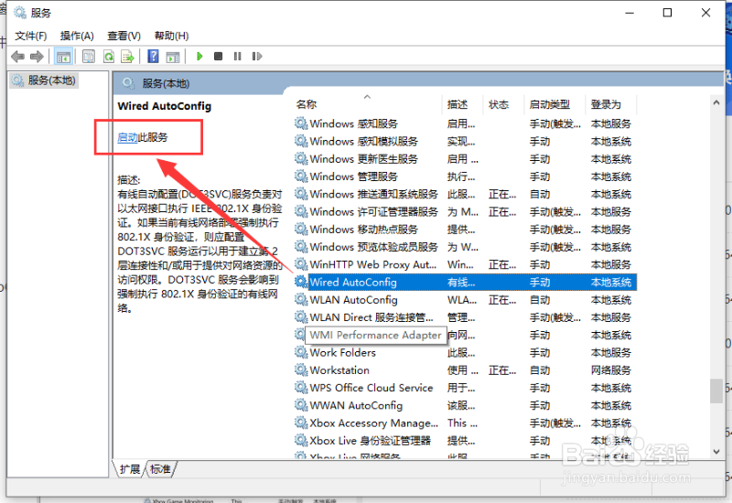Select WLAN Direct 服务连接管... row
The height and width of the screenshot is (503, 732).
[x=465, y=317]
